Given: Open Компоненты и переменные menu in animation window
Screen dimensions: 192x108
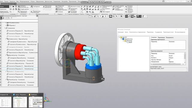Looking at the screenshot, I should (137, 32).
